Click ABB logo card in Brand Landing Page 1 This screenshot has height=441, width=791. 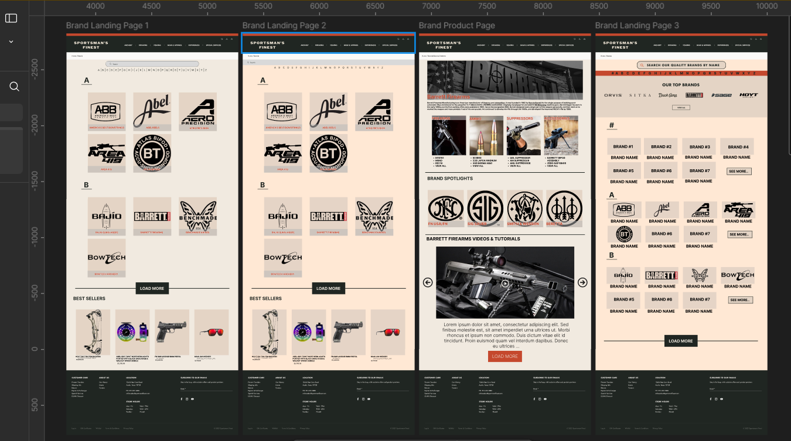point(107,111)
